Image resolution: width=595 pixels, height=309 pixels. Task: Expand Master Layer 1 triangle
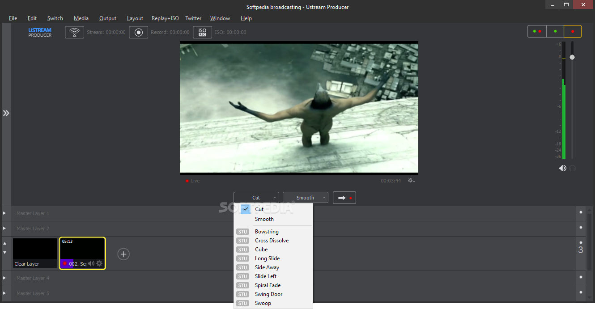tap(5, 213)
